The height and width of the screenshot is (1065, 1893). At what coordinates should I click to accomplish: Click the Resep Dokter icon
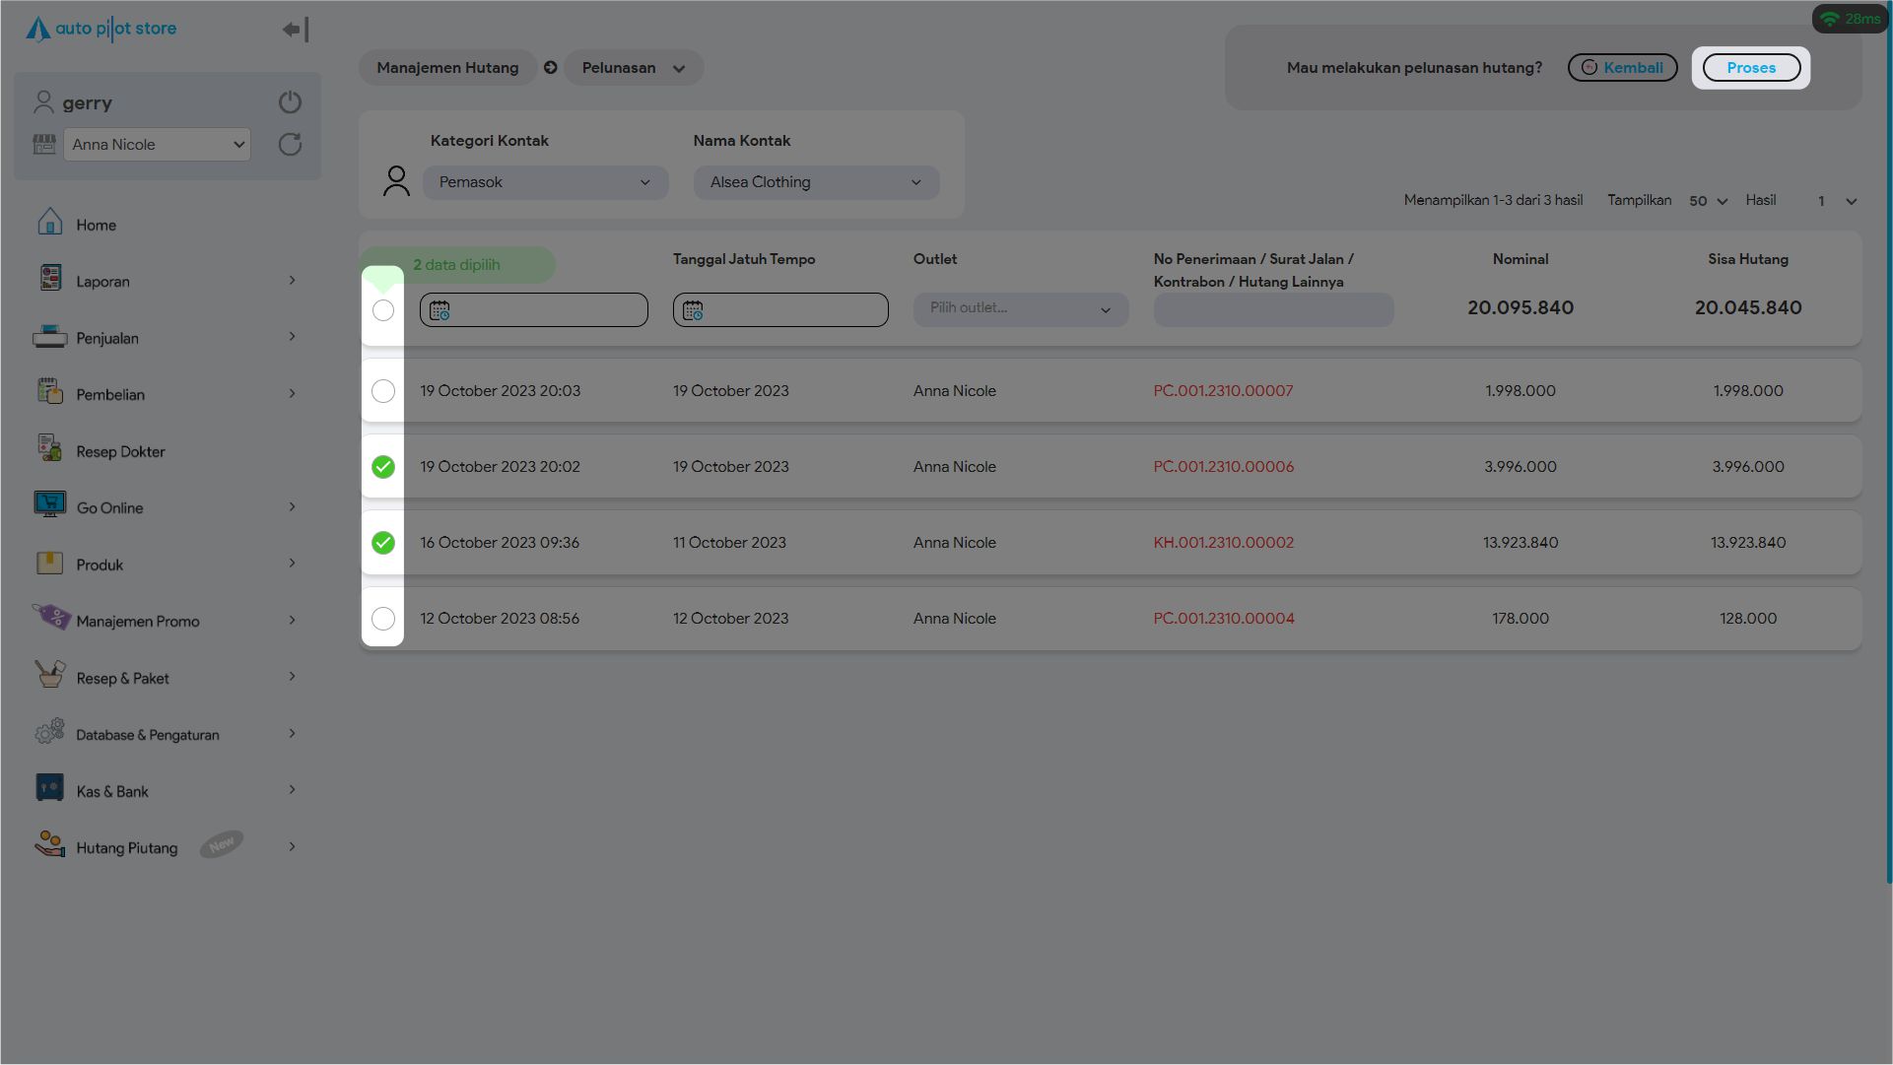pyautogui.click(x=49, y=449)
